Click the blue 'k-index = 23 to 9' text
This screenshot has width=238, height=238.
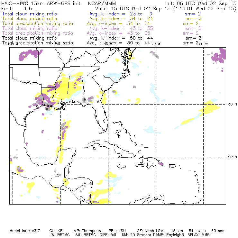point(127,14)
